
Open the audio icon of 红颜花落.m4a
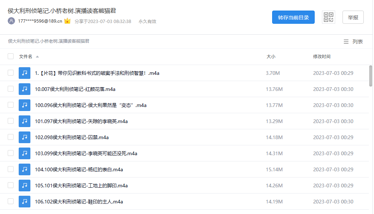[x=24, y=89]
